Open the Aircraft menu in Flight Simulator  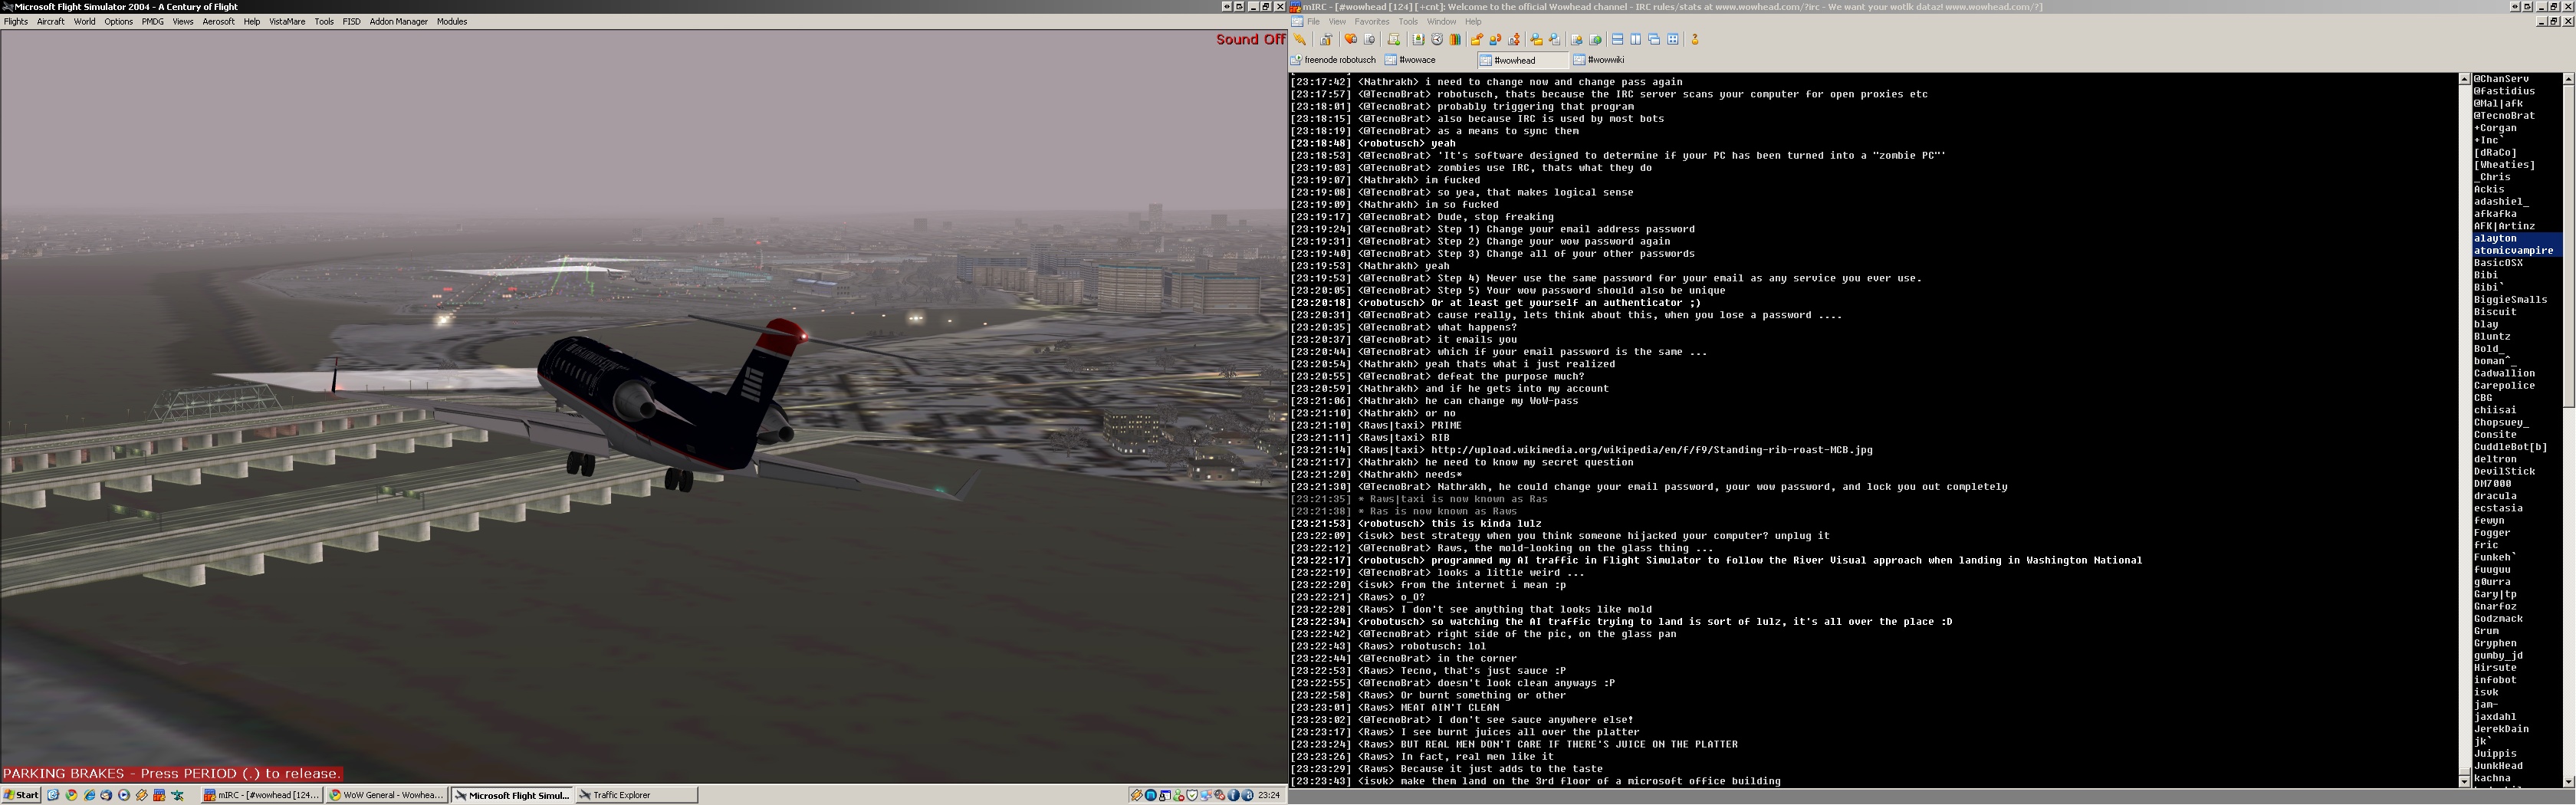(x=50, y=21)
